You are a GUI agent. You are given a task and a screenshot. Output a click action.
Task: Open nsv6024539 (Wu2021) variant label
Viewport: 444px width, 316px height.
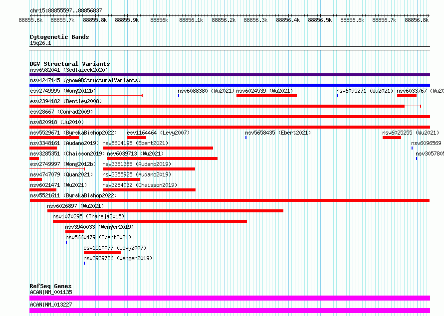[x=264, y=91]
